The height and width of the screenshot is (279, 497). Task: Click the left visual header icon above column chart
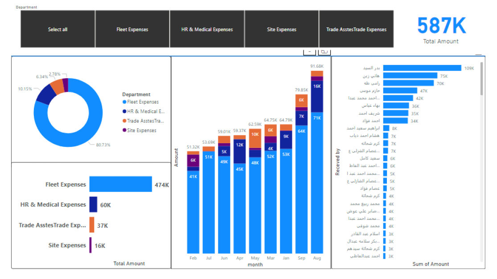tap(309, 52)
